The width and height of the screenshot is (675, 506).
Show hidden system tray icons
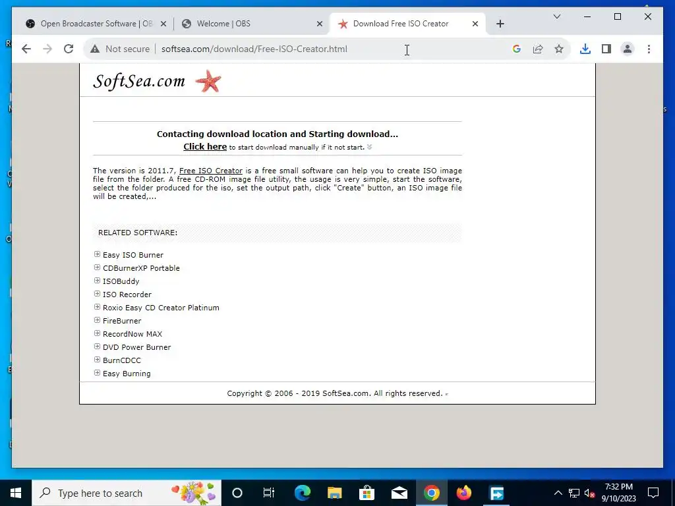(x=558, y=493)
